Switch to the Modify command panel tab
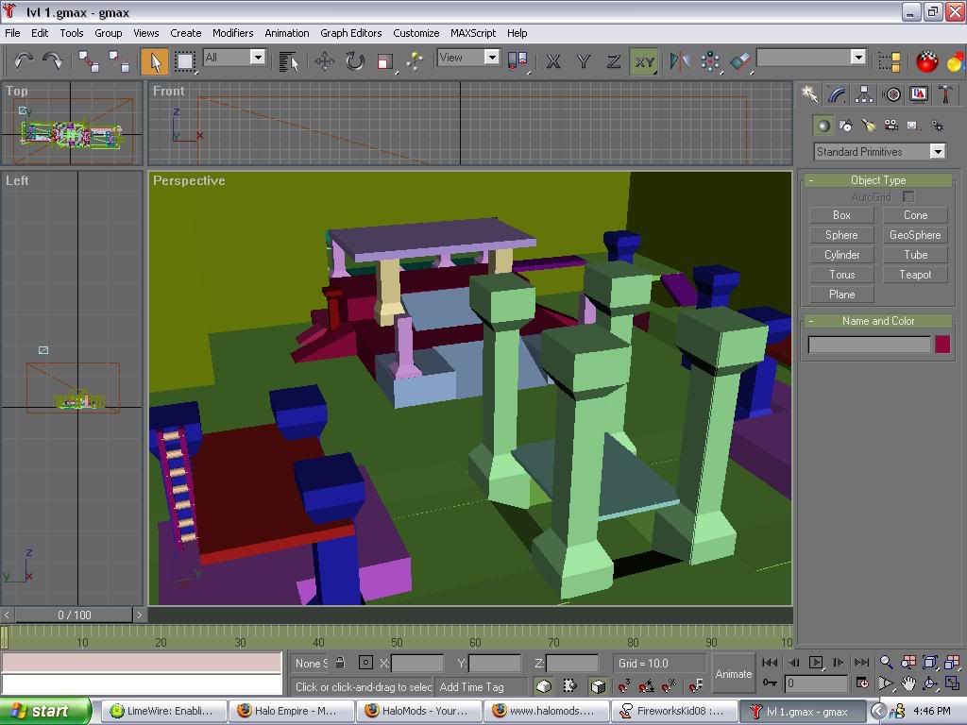Viewport: 967px width, 725px height. pyautogui.click(x=837, y=94)
